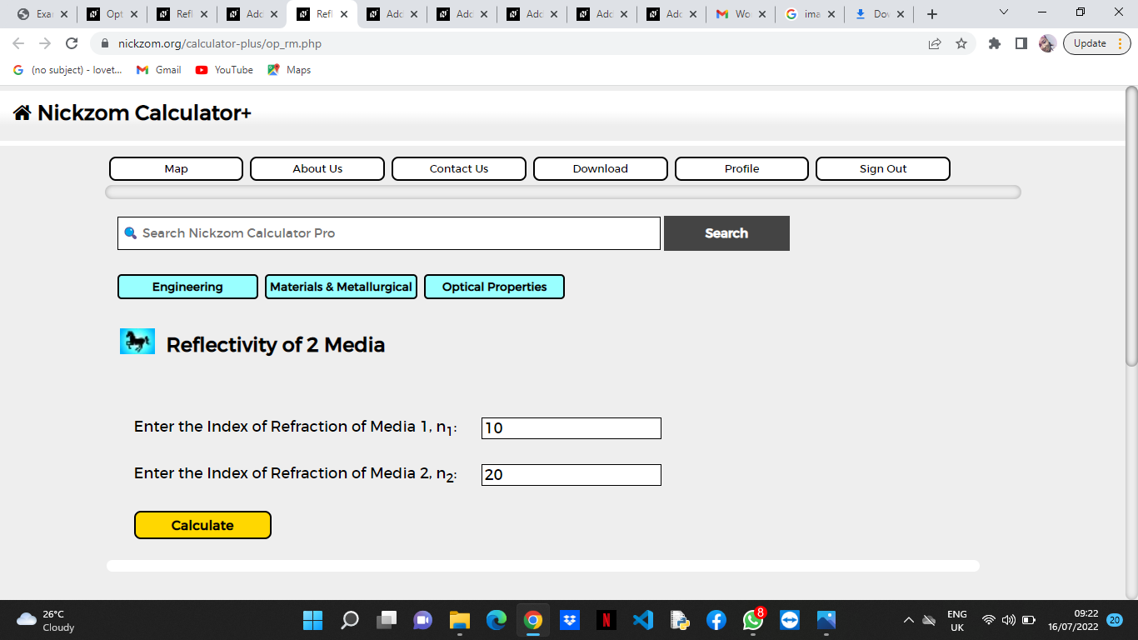This screenshot has height=640, width=1138.
Task: Open the Maps bookmark
Action: 289,70
